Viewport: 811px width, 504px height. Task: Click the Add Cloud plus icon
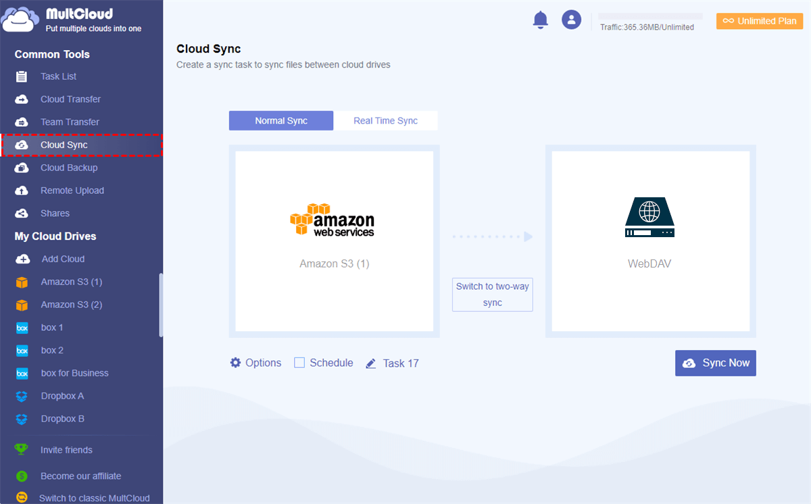coord(22,259)
